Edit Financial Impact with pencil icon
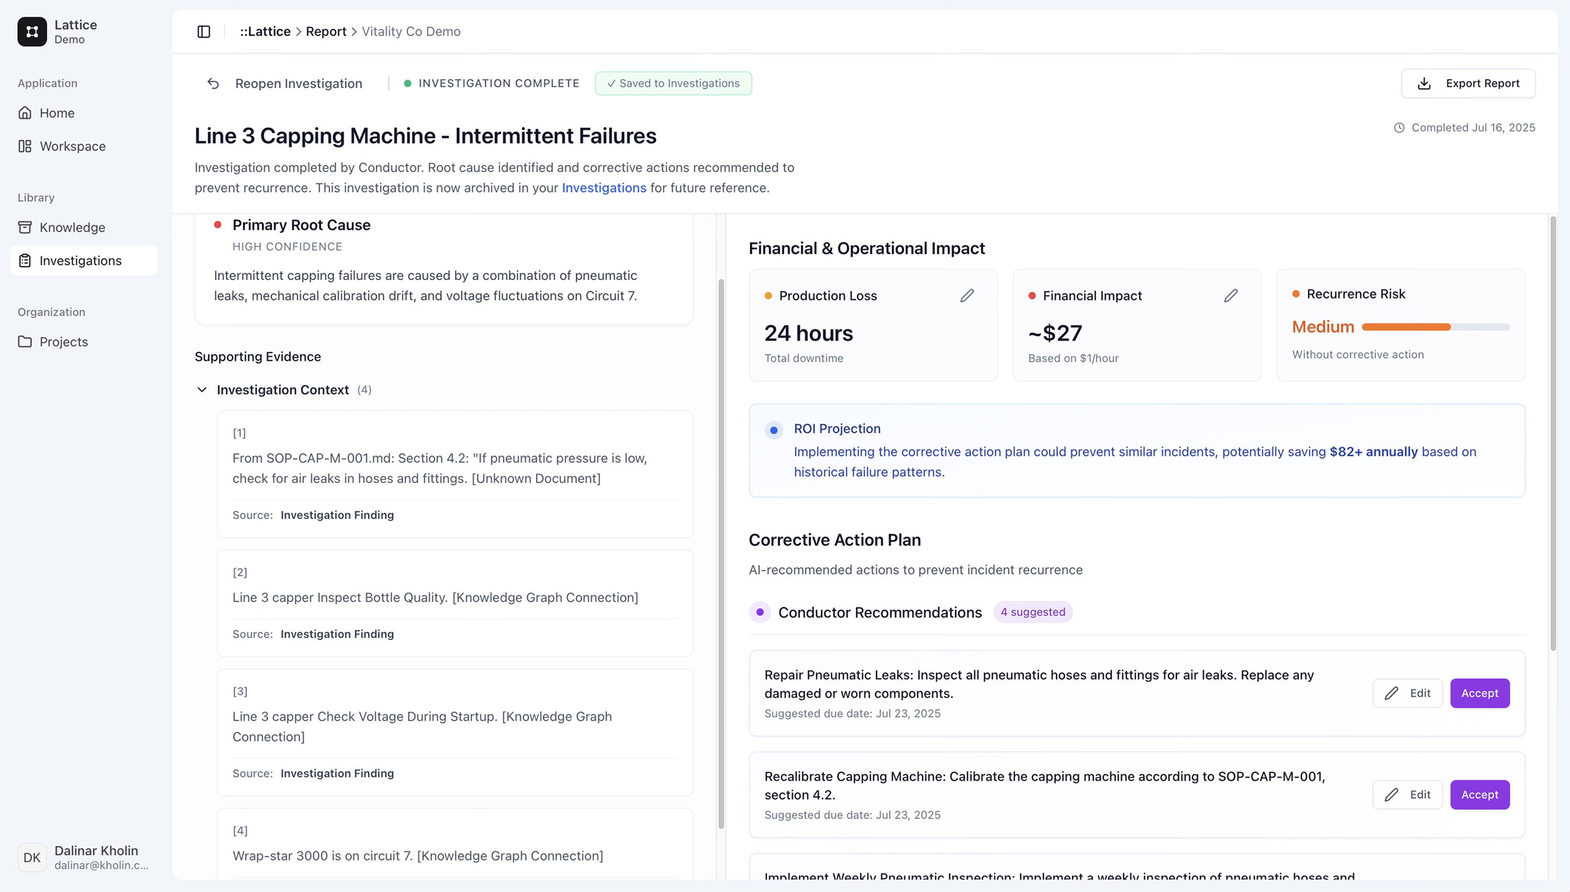This screenshot has height=892, width=1570. [x=1231, y=296]
